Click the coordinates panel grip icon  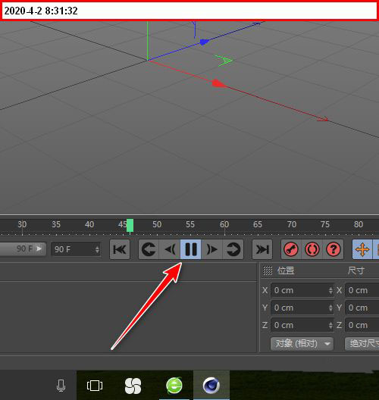coord(268,270)
